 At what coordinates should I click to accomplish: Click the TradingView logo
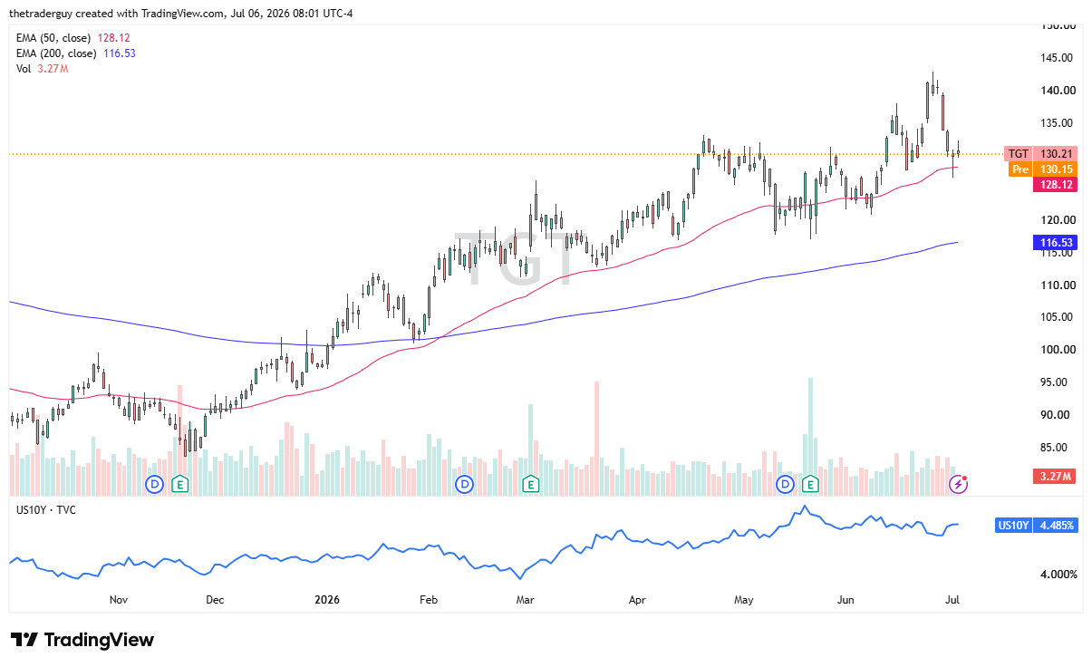[x=82, y=640]
